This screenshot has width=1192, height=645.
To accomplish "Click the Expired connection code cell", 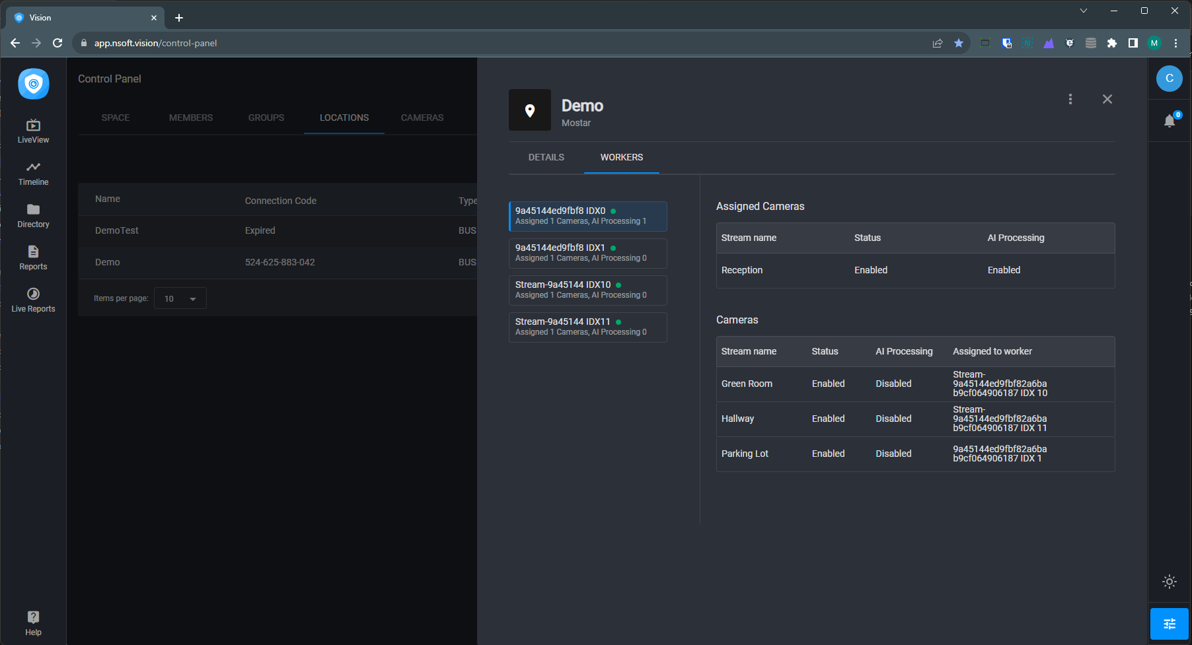I will click(260, 230).
